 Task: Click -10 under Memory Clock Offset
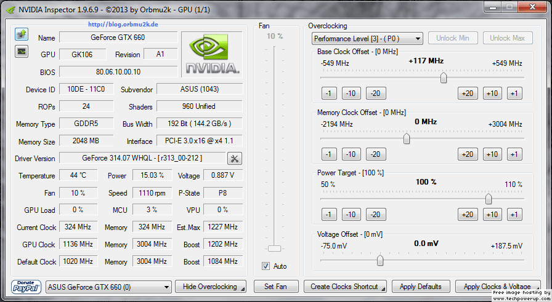coord(351,154)
